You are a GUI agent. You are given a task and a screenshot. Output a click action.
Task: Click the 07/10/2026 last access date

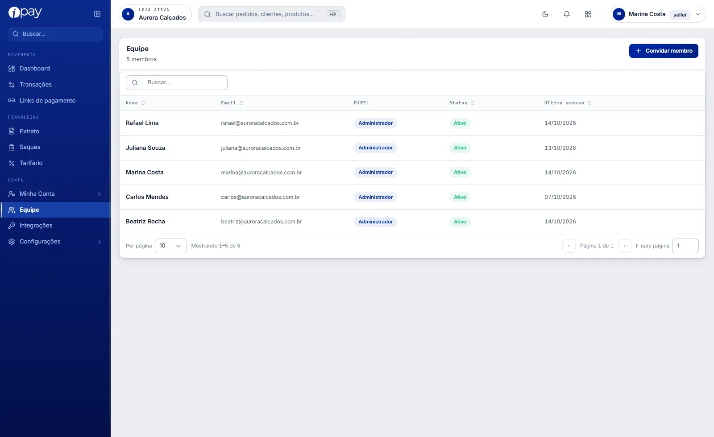click(x=560, y=197)
